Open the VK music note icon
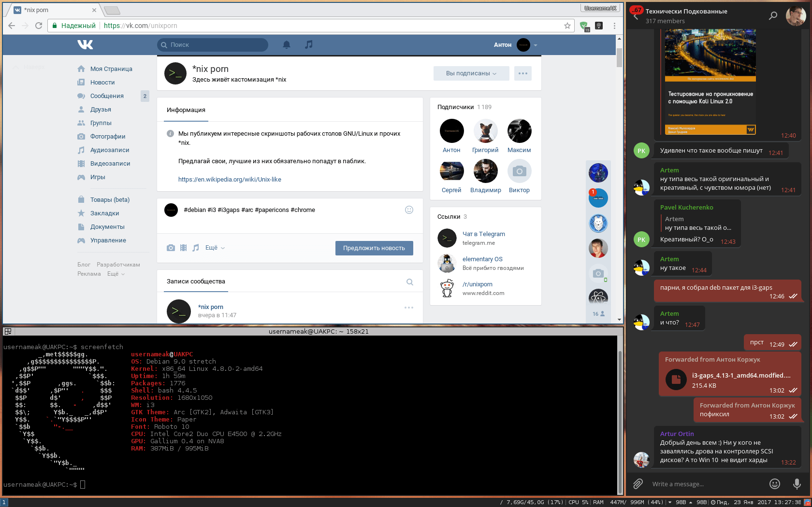 (309, 44)
